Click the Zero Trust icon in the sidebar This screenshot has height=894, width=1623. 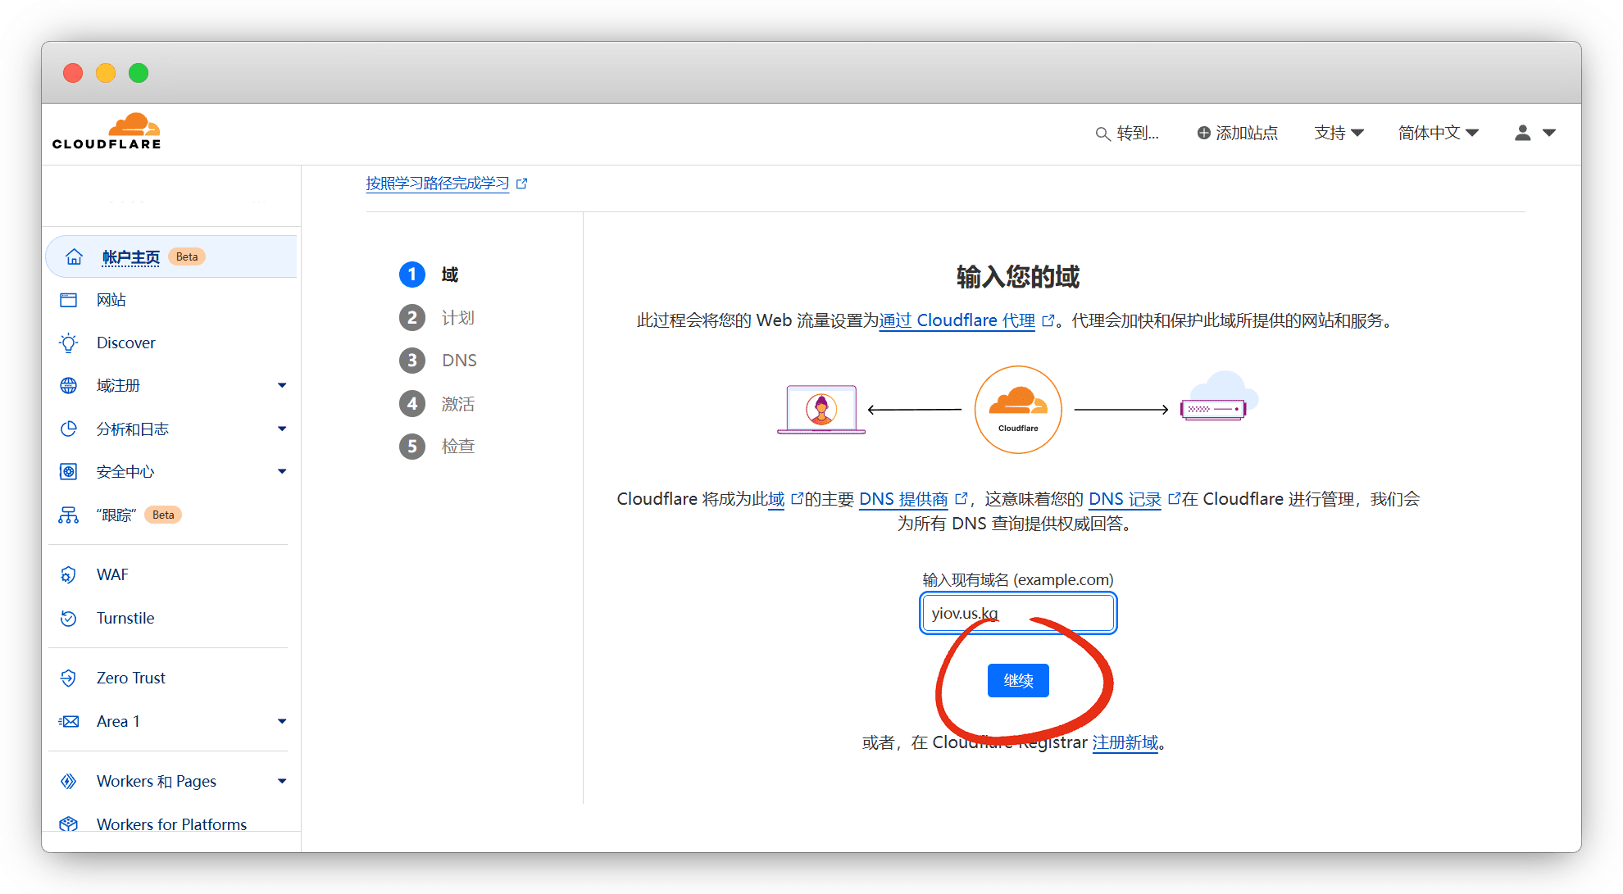pos(69,678)
